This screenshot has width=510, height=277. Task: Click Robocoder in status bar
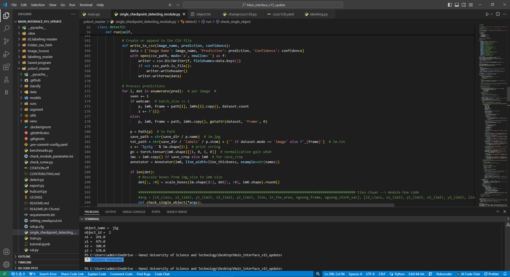(444, 274)
